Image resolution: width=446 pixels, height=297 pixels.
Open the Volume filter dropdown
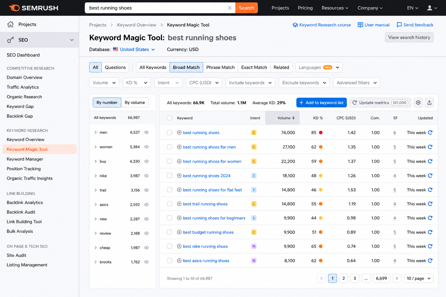104,83
